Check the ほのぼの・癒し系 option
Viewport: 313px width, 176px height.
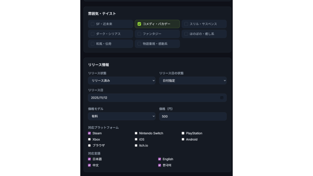[186, 34]
